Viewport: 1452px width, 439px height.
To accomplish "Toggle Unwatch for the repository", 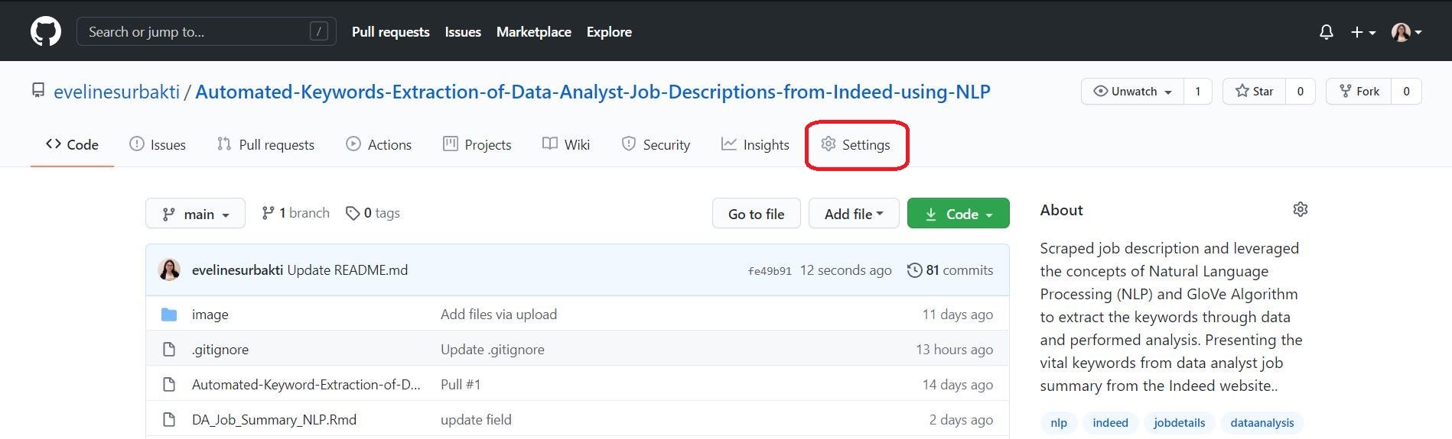I will point(1133,92).
